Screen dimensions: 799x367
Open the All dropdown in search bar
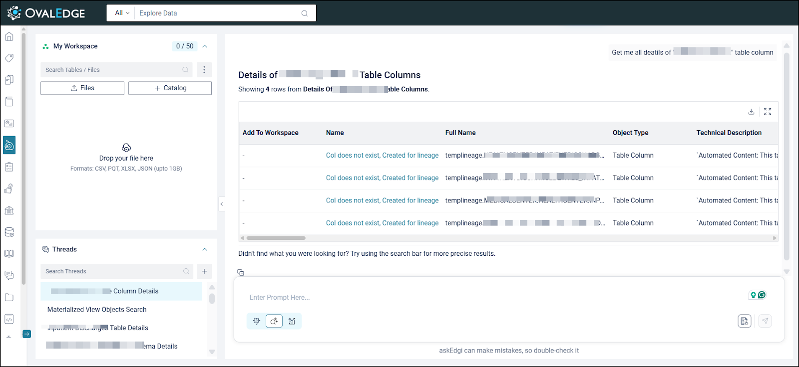point(122,13)
